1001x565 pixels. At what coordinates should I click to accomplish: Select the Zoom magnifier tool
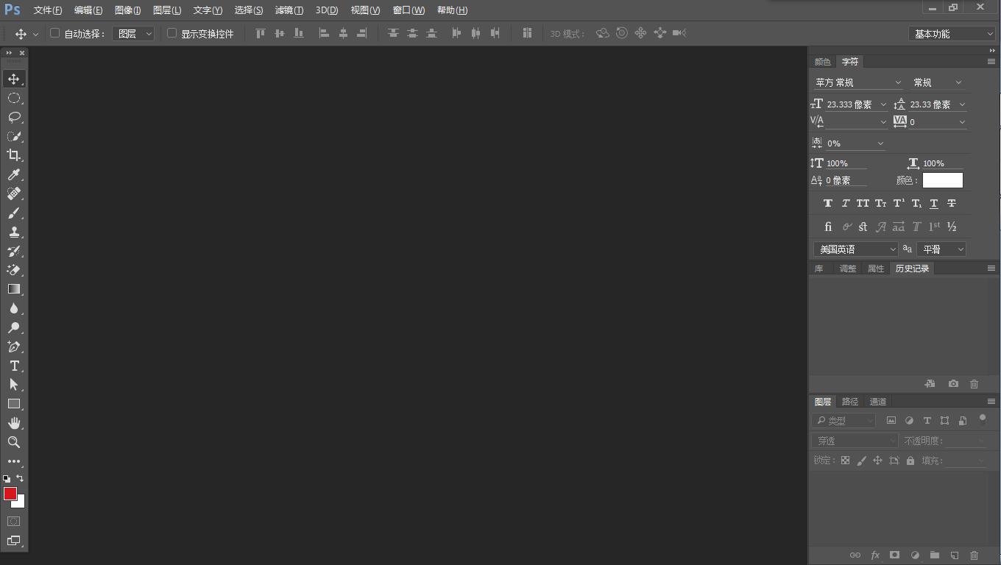click(x=14, y=442)
